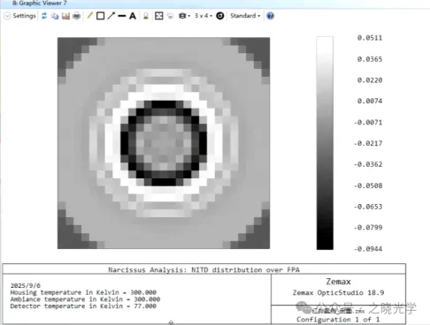This screenshot has width=430, height=325.
Task: Click the Save as image icon
Action: pos(65,16)
